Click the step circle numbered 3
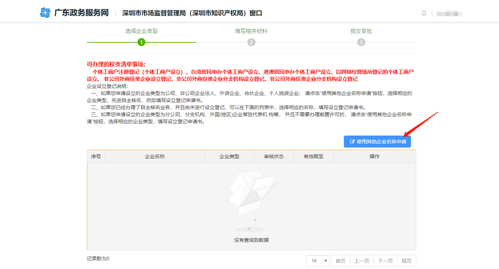 coord(361,42)
